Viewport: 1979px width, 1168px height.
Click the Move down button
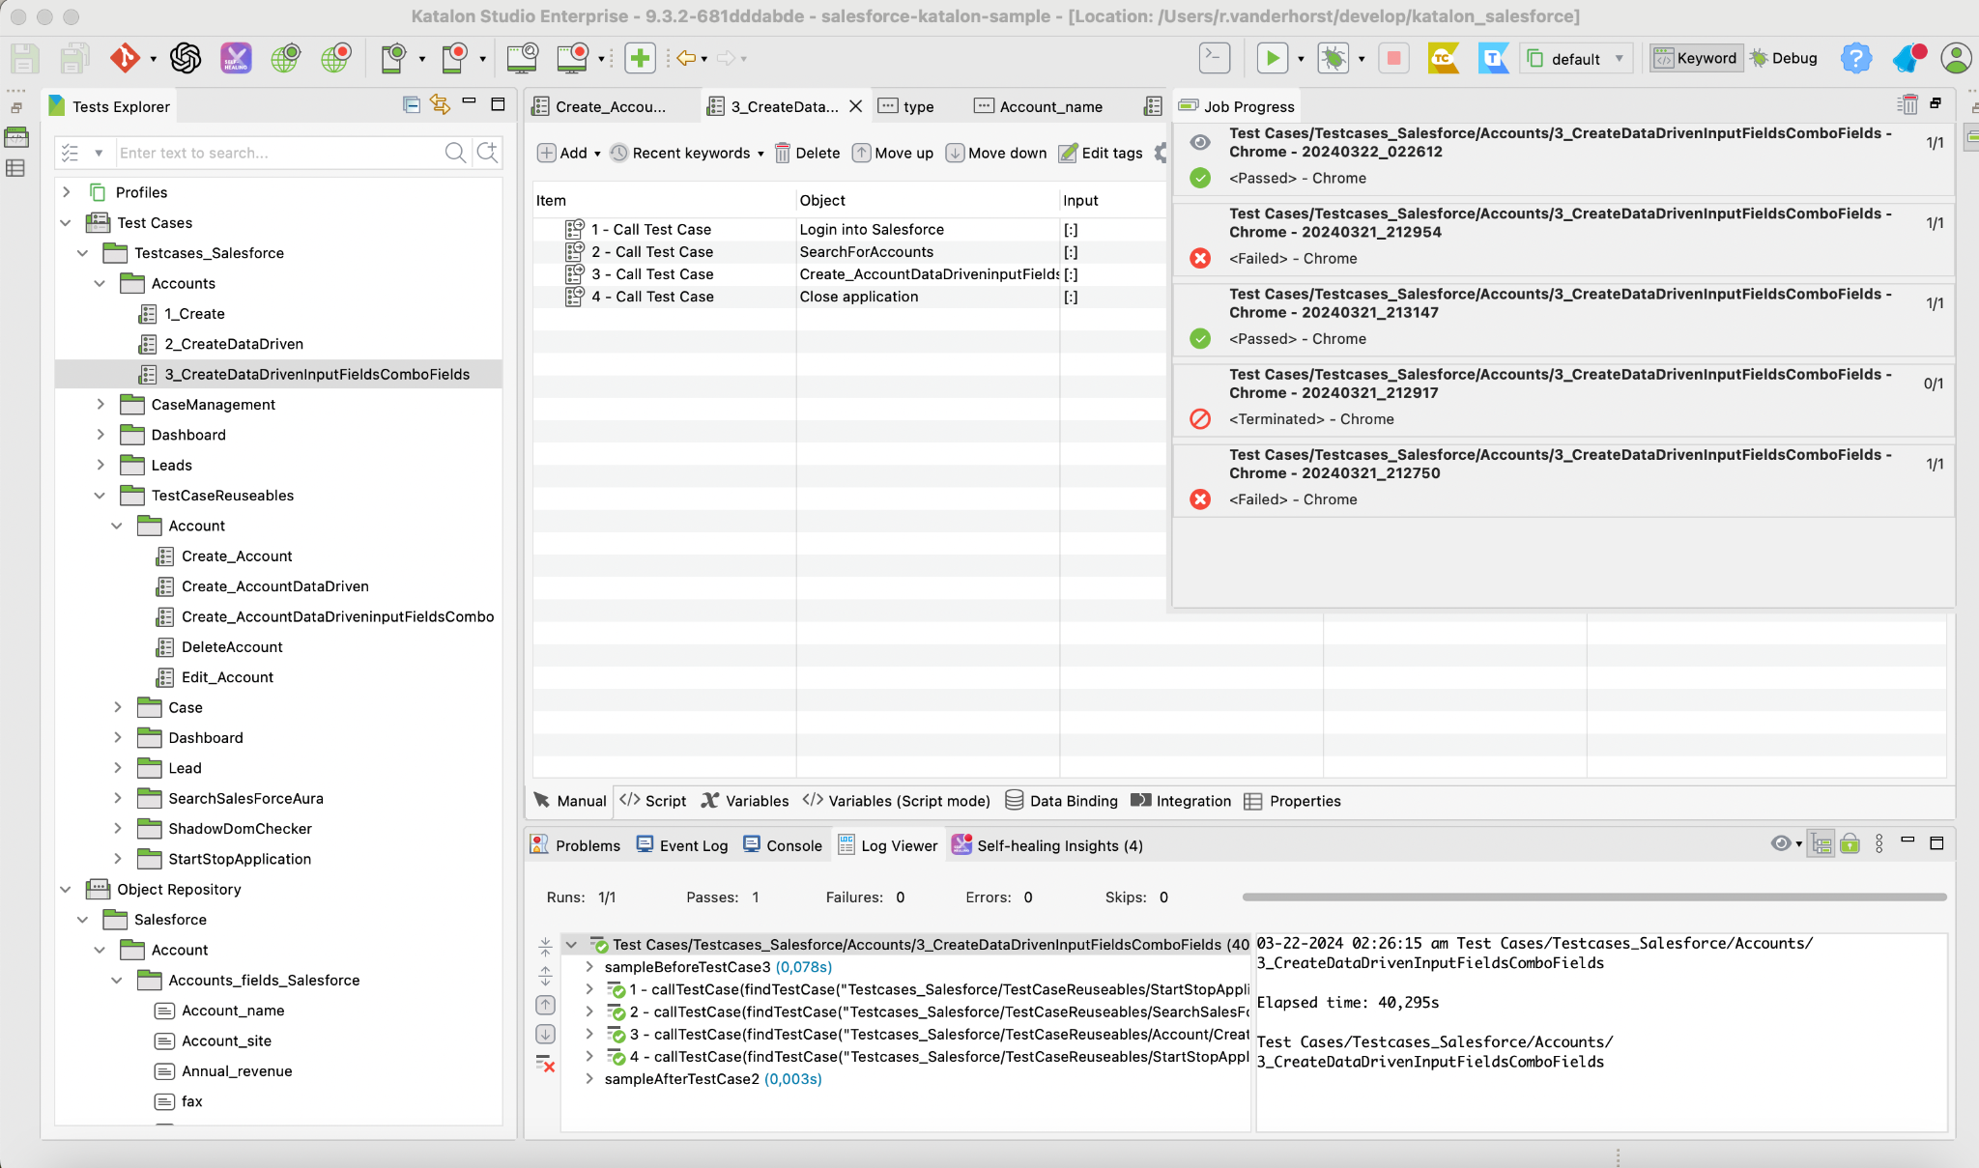click(x=996, y=153)
